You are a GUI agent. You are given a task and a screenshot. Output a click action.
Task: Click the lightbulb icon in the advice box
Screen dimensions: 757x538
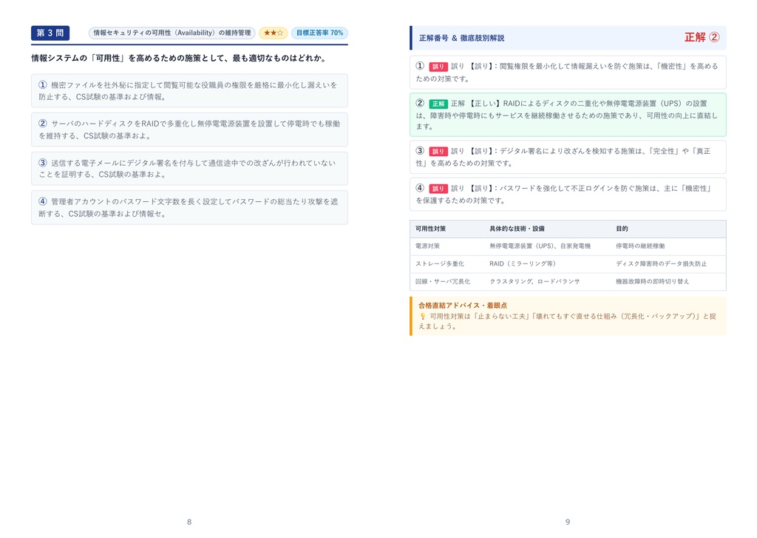tap(422, 316)
